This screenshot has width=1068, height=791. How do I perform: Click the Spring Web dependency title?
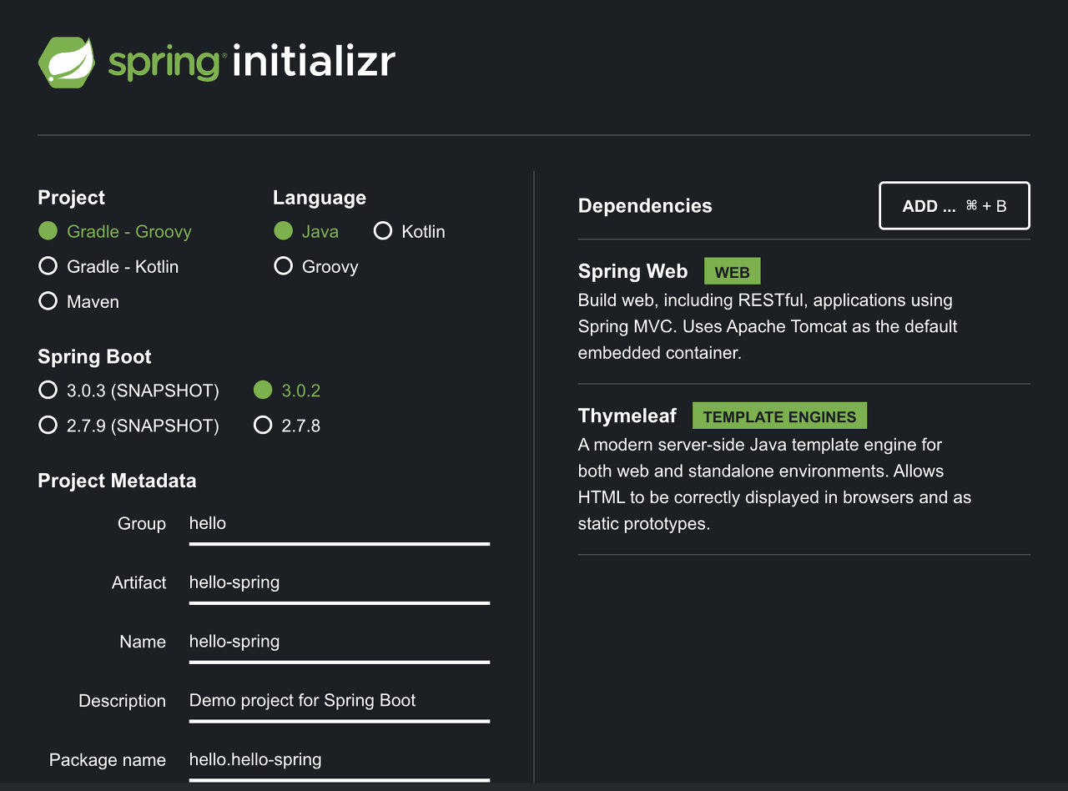pyautogui.click(x=632, y=271)
